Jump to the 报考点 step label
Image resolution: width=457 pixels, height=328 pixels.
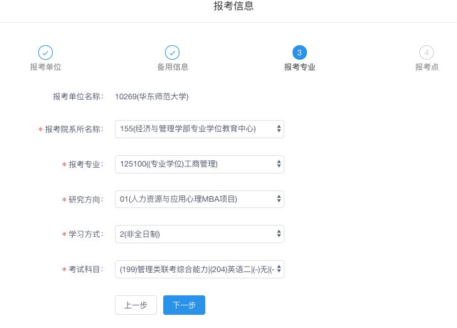pyautogui.click(x=426, y=67)
